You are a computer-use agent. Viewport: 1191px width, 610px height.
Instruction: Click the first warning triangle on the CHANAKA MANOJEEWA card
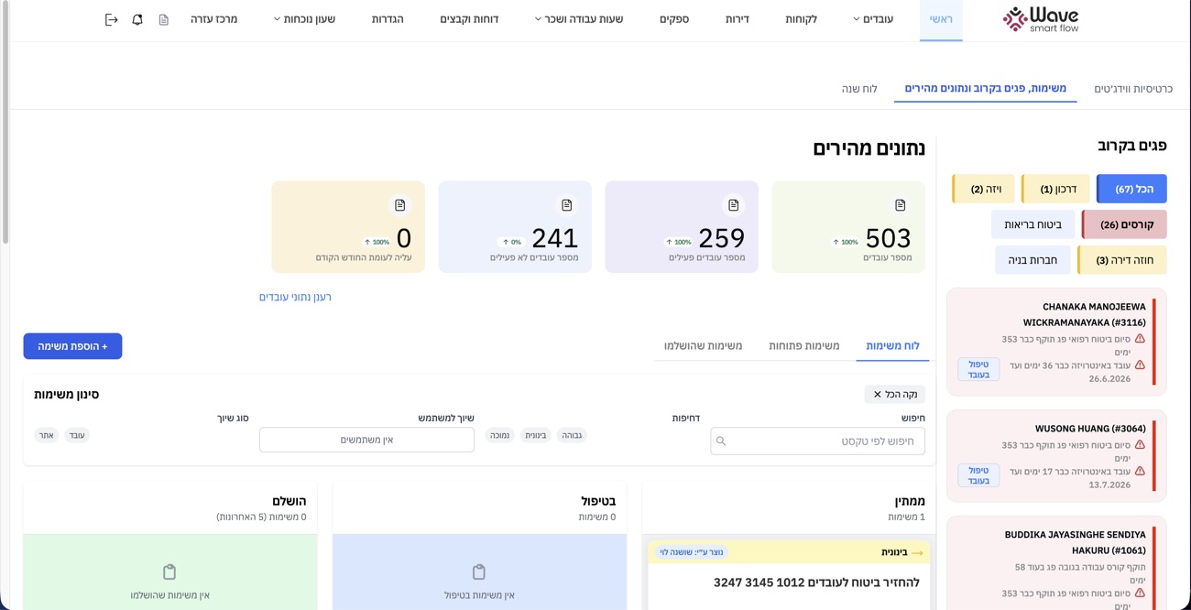1140,339
